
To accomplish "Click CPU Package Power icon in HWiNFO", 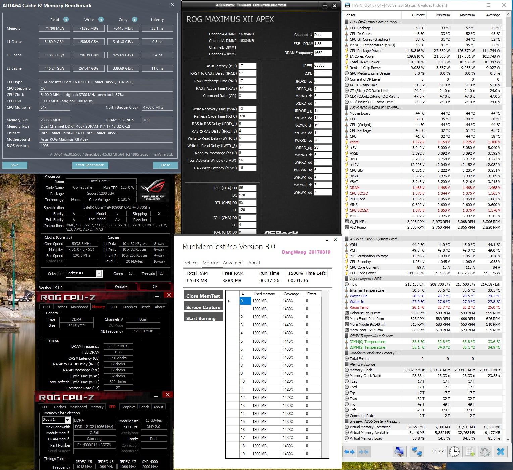I will click(347, 51).
